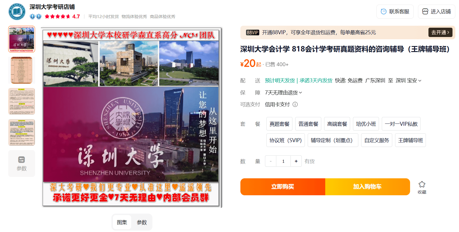Click the 88VIP promotion text about 退货包运费

point(319,32)
